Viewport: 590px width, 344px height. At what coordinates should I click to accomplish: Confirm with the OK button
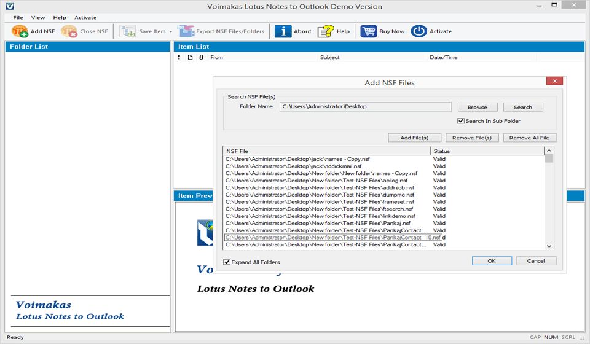pos(492,261)
